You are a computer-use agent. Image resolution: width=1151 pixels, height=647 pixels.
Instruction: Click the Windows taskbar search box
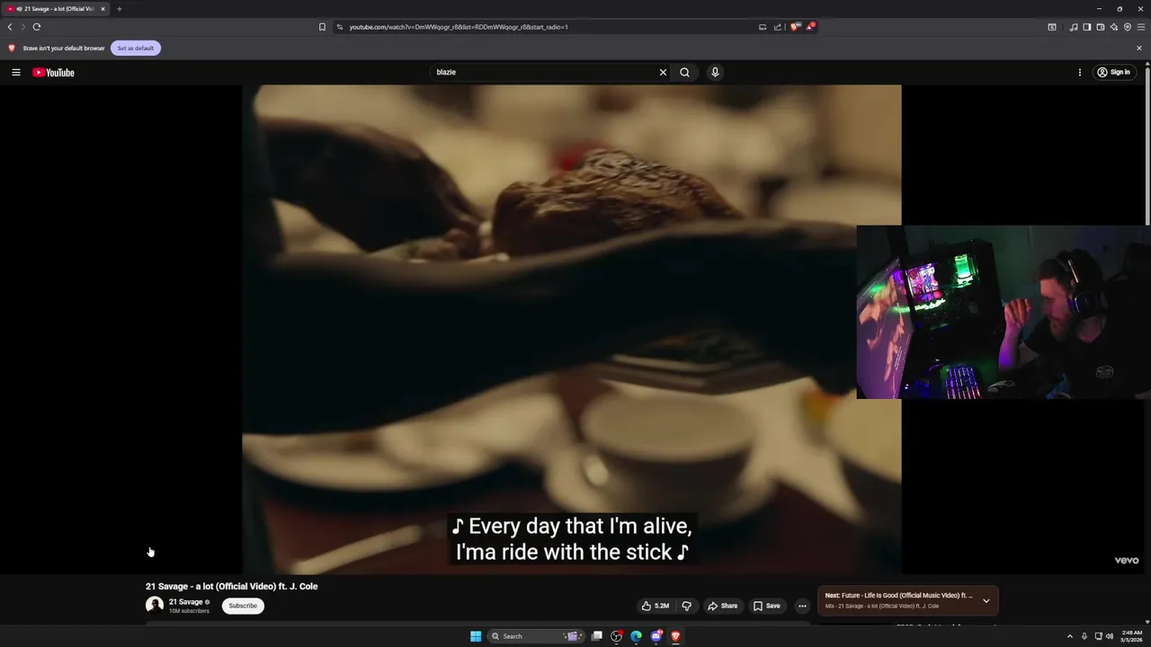pos(537,636)
